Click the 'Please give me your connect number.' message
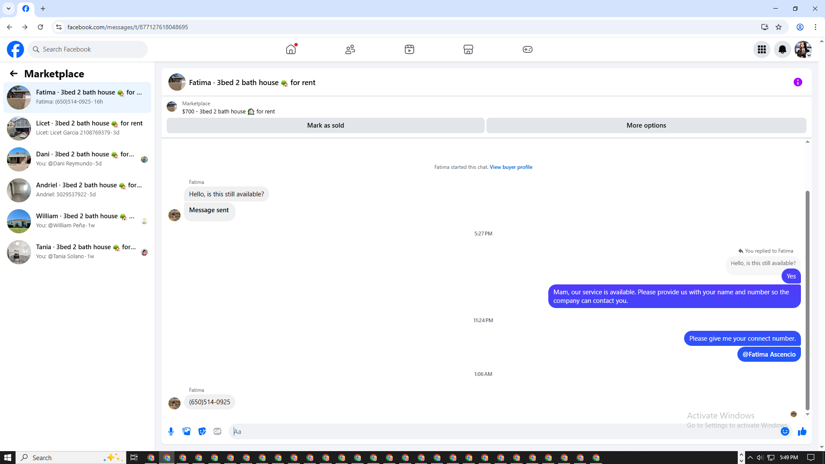The image size is (825, 464). point(742,339)
